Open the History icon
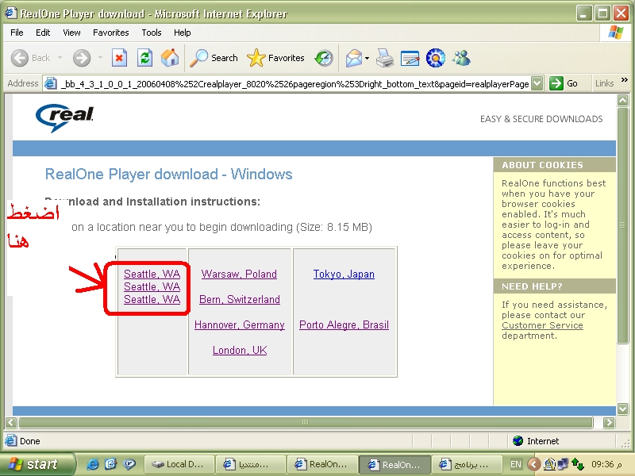 point(324,58)
